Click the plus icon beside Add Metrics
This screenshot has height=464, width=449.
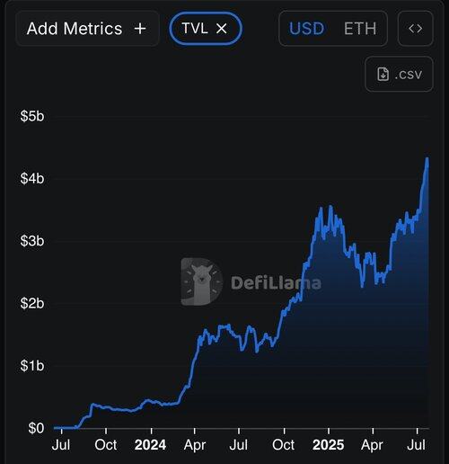tap(140, 29)
